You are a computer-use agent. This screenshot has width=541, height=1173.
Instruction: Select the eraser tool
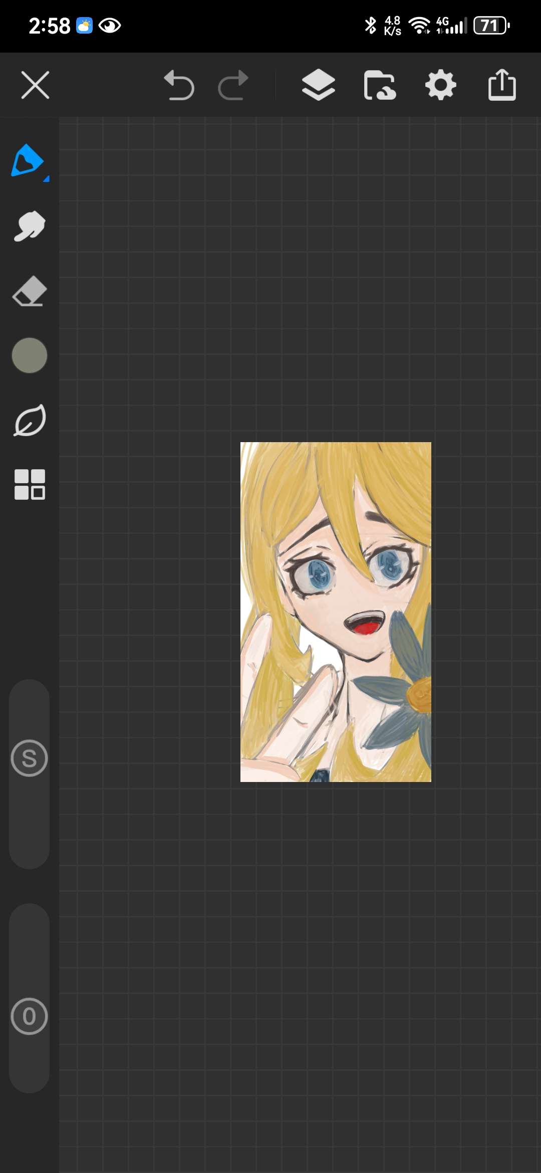(x=29, y=291)
